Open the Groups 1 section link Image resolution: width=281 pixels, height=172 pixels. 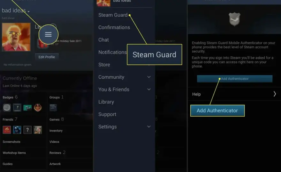click(56, 97)
